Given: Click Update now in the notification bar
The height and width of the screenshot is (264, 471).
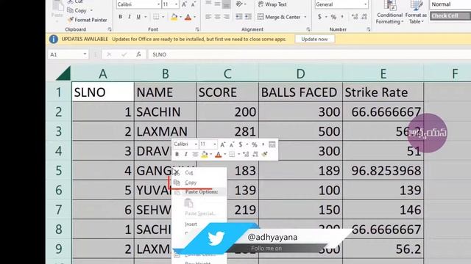Looking at the screenshot, I should pos(314,39).
